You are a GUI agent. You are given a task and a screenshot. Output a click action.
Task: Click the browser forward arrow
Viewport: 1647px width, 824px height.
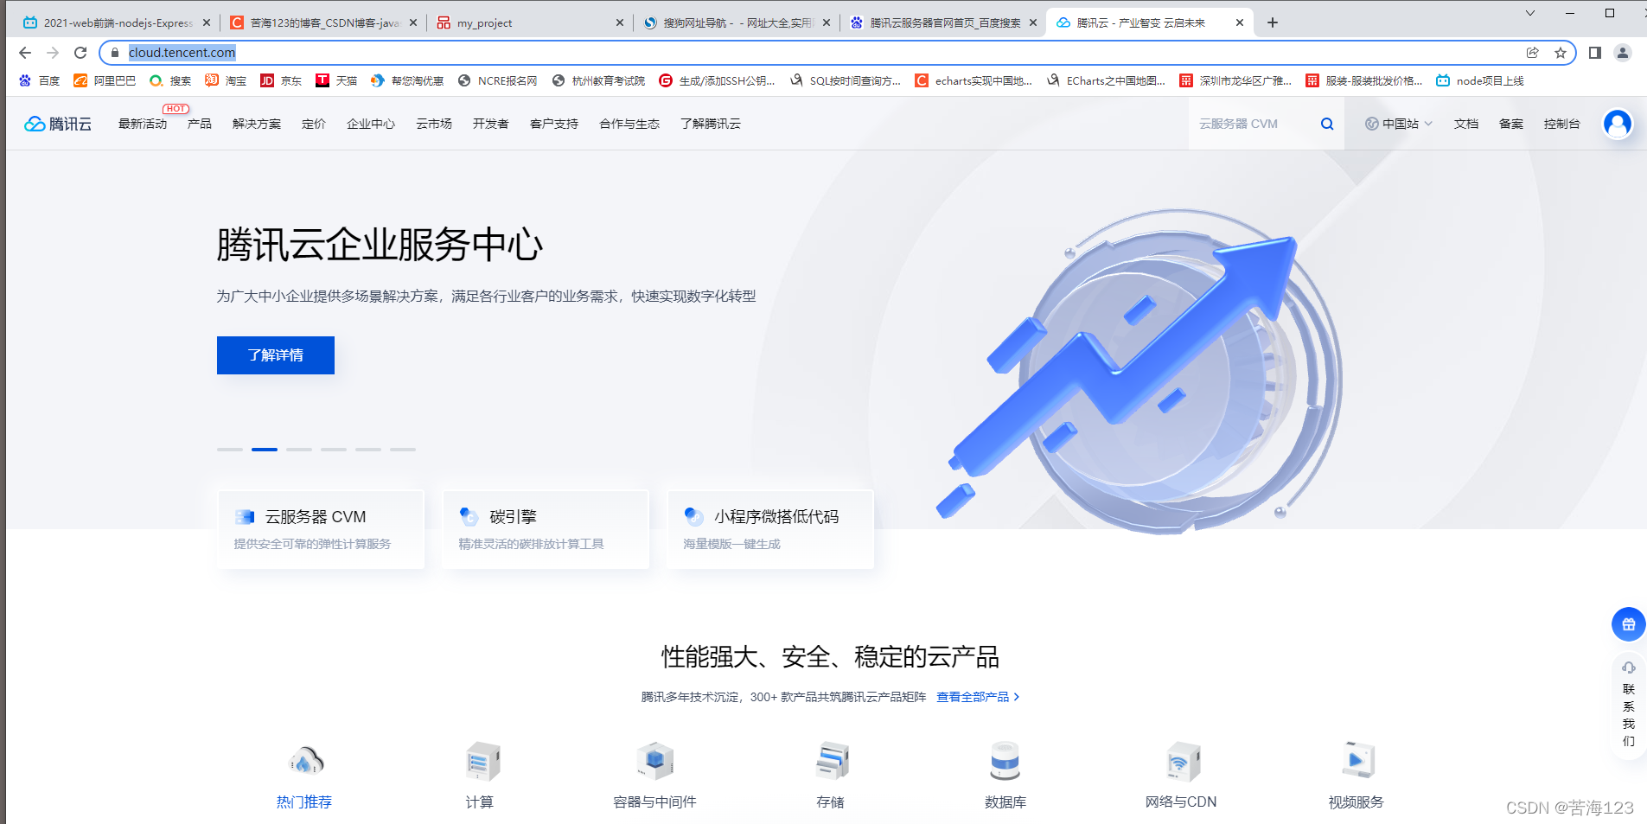point(53,53)
